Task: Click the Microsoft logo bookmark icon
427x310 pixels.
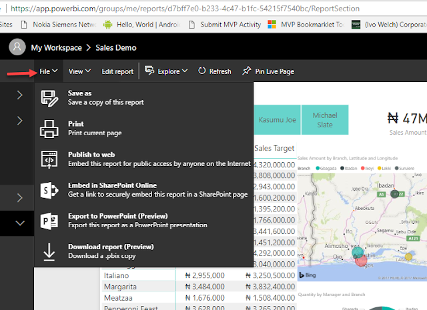Action: click(x=272, y=25)
